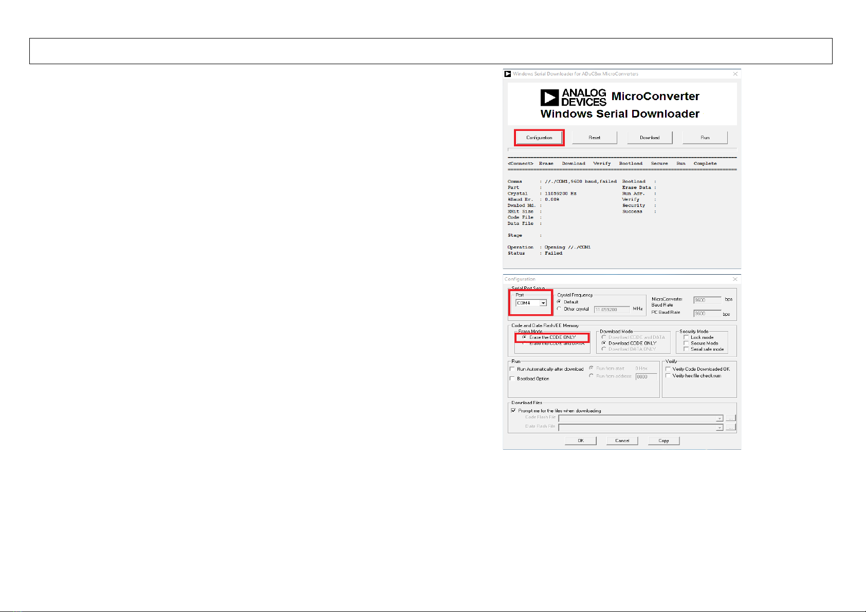Click the "XMit Size" field label
The width and height of the screenshot is (866, 612).
coord(521,212)
